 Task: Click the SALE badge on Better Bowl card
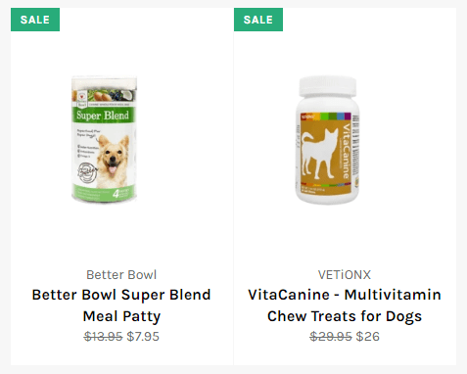coord(35,20)
